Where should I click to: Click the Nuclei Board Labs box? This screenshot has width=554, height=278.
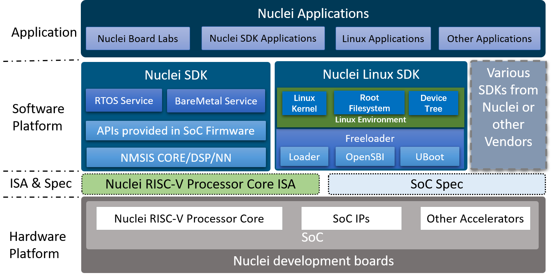point(138,39)
